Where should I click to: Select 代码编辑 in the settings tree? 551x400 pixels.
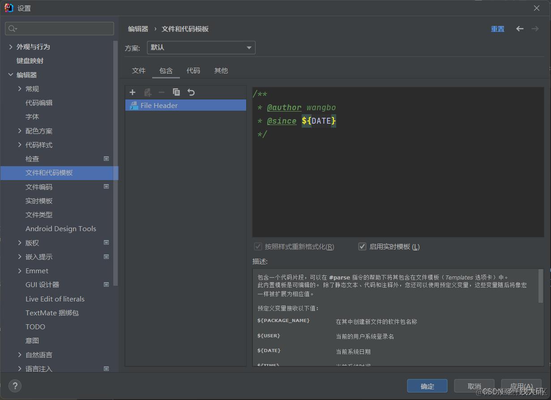coord(39,103)
